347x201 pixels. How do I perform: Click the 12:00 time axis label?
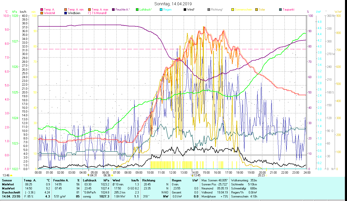173,173
